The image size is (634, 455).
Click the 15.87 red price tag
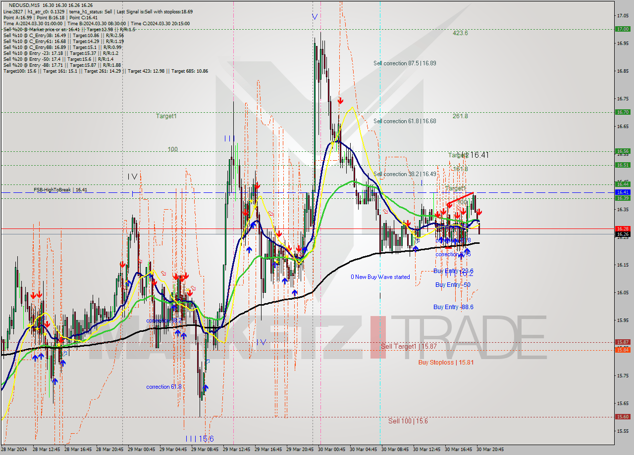pos(622,342)
